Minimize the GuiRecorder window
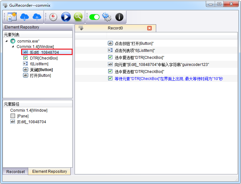 coord(211,4)
